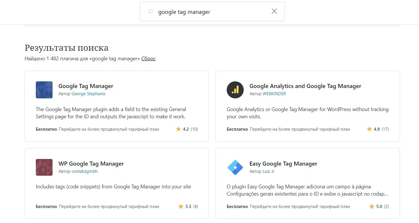Image resolution: width=419 pixels, height=223 pixels.
Task: Click the 4.8 star rating icon
Action: [369, 129]
